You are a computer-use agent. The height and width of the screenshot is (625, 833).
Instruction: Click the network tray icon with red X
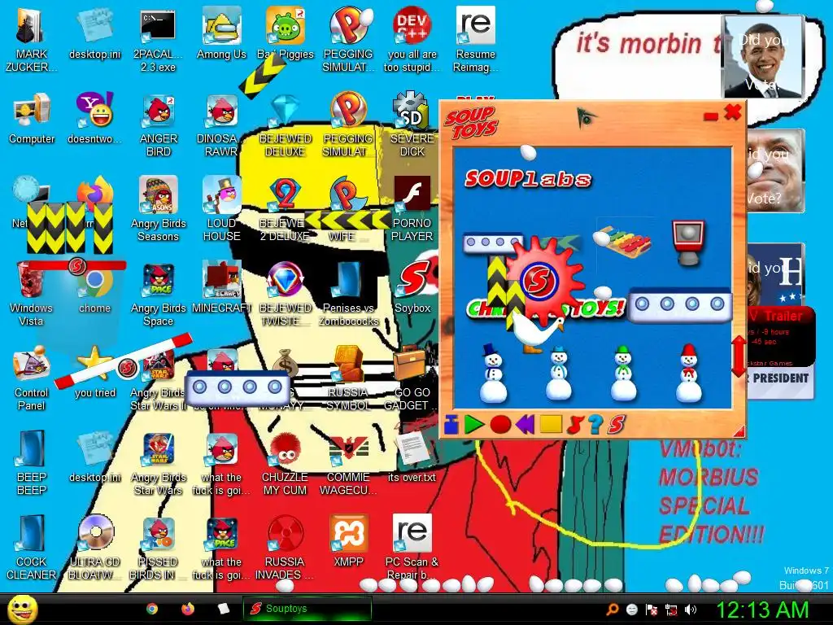point(671,610)
